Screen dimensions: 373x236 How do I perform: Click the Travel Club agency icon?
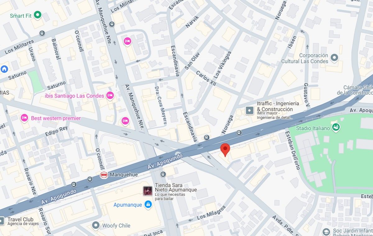point(1,221)
